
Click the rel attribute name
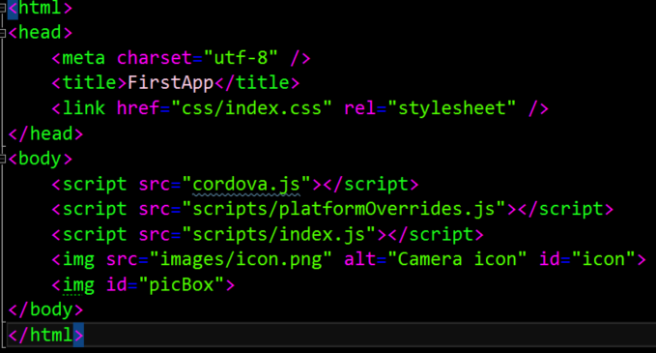(359, 108)
